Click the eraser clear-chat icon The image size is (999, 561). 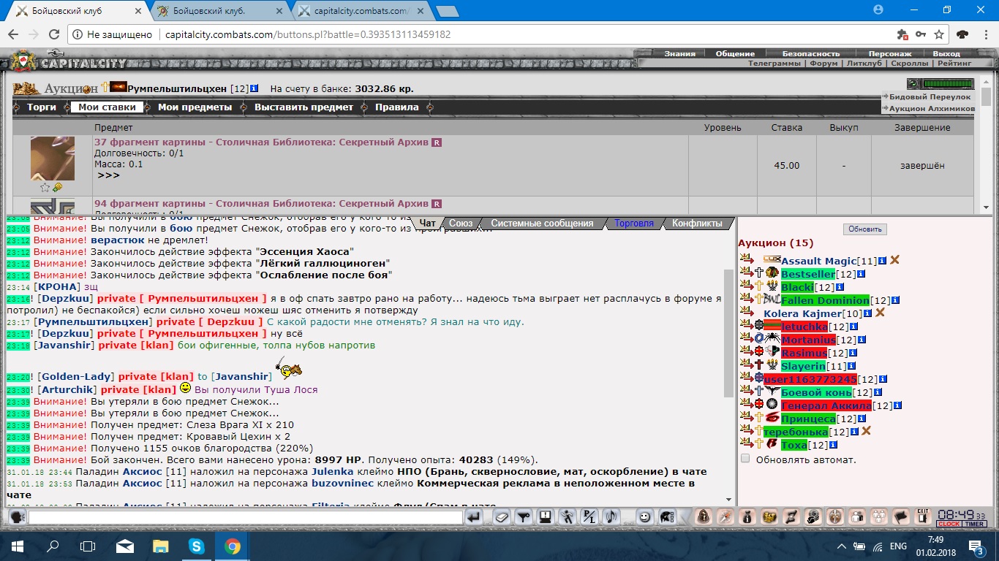(501, 517)
